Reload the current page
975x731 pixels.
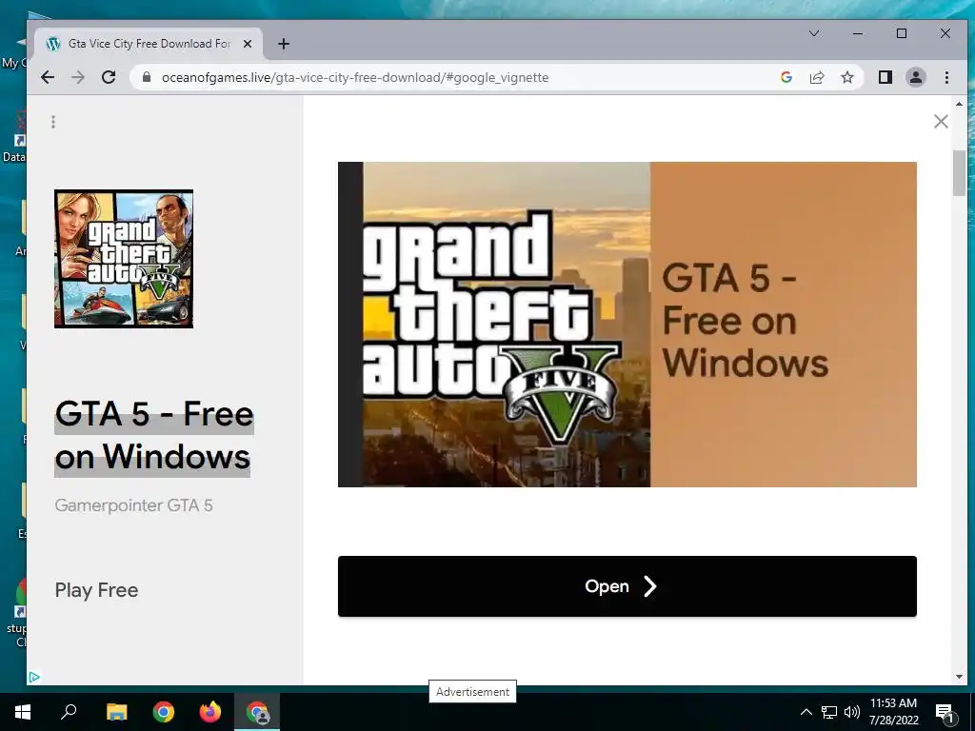click(109, 77)
